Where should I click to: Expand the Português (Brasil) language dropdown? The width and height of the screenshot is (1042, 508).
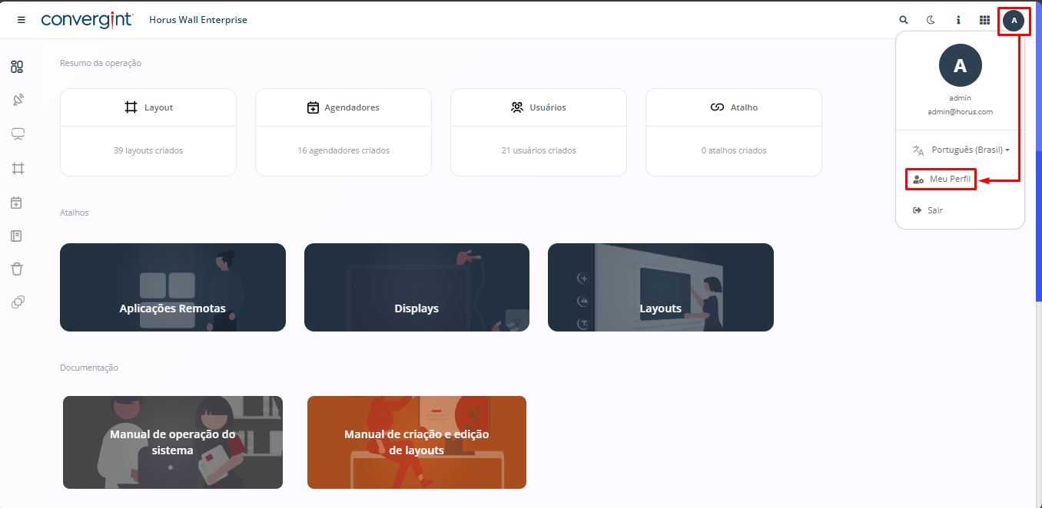pos(961,150)
